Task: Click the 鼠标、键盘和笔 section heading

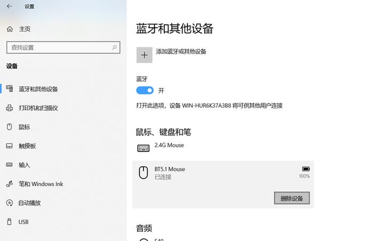Action: (x=163, y=132)
